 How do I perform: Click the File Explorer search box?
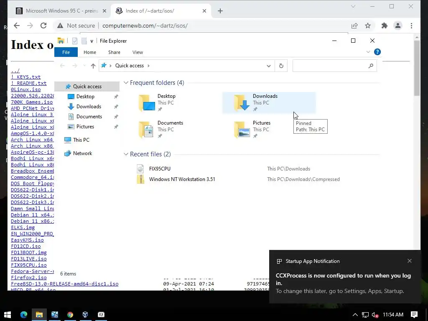[x=334, y=66]
